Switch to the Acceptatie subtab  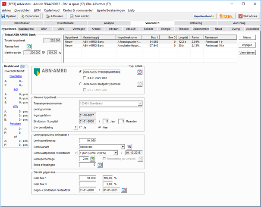click(252, 29)
